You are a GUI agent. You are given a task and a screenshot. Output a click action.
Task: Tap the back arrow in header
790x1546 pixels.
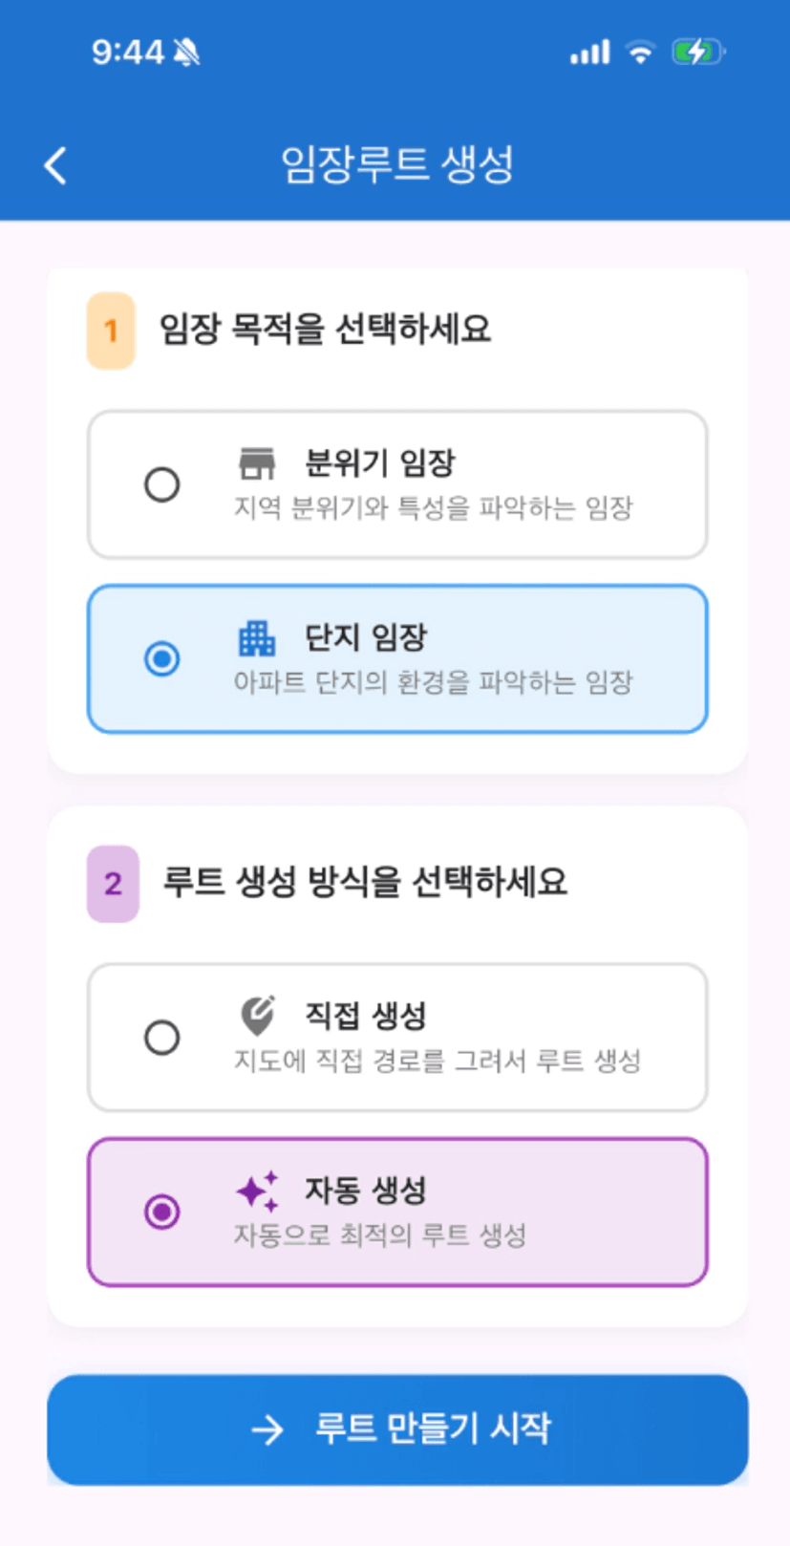pos(55,165)
